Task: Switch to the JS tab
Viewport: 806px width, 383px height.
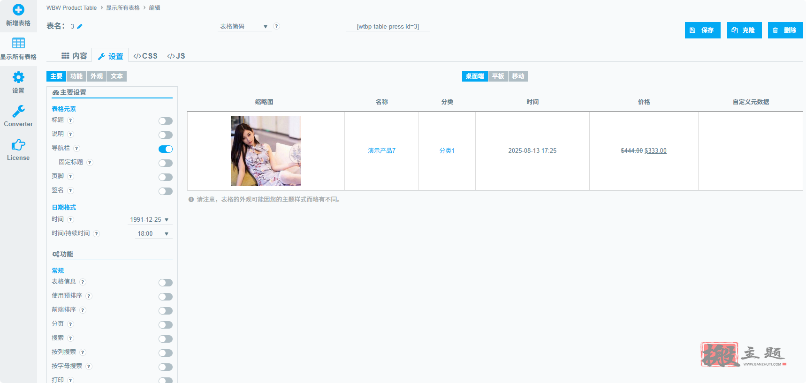Action: (176, 56)
